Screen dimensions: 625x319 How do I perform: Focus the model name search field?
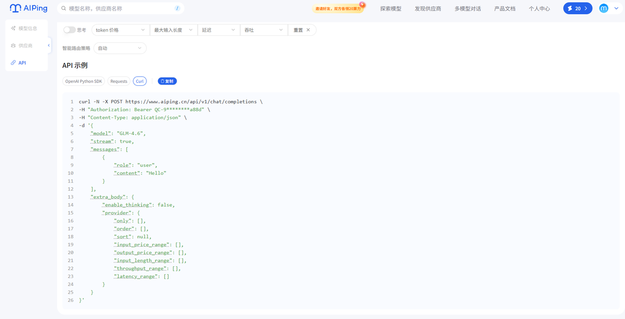pyautogui.click(x=121, y=8)
